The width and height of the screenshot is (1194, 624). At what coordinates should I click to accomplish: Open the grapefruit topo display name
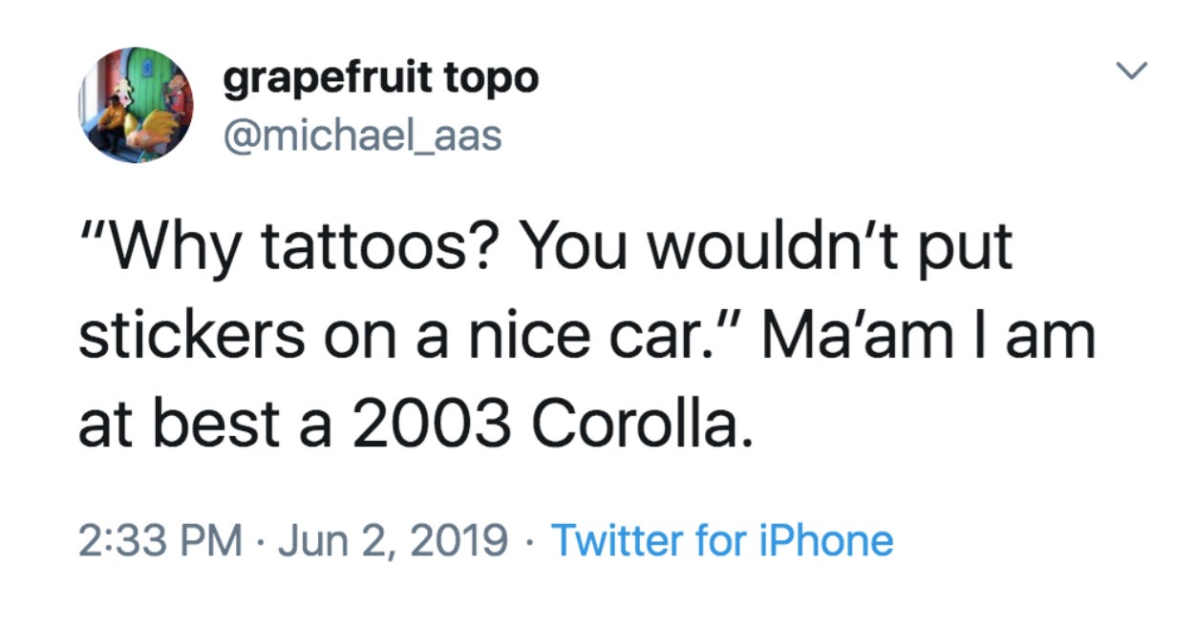tap(380, 79)
